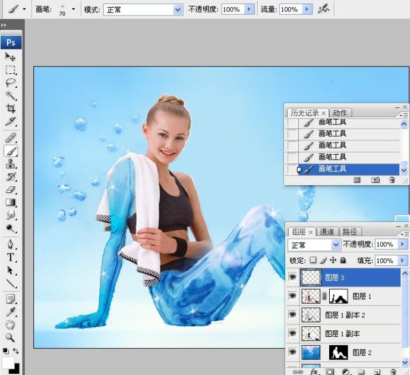Create a snapshot with History camera icon

click(x=375, y=180)
